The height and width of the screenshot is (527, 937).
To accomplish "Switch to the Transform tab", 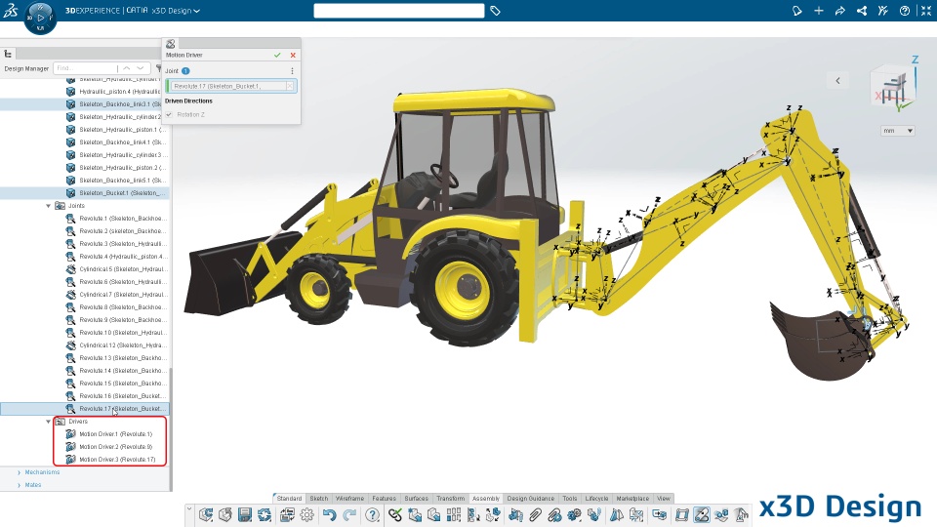I will pos(450,499).
